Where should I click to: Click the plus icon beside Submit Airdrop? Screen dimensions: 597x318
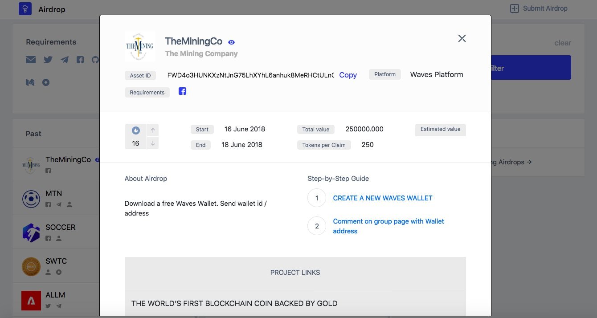pyautogui.click(x=515, y=8)
